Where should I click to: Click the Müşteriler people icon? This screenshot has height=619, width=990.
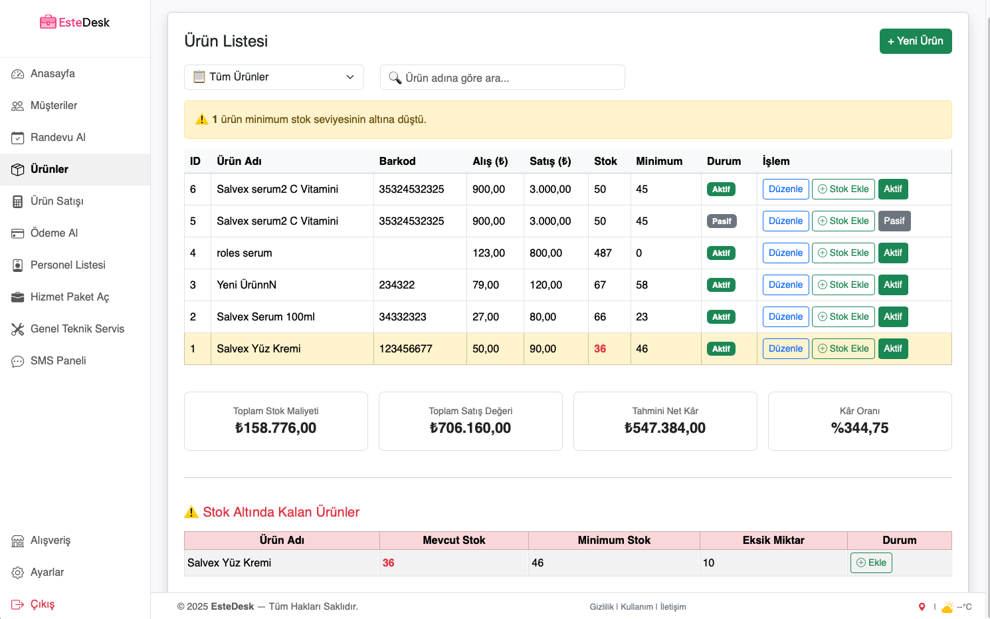(x=18, y=106)
